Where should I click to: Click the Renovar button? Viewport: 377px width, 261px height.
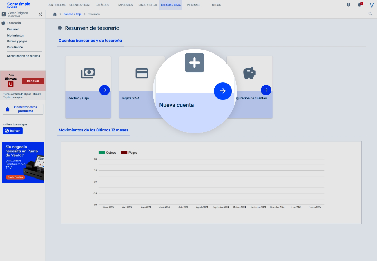[33, 81]
